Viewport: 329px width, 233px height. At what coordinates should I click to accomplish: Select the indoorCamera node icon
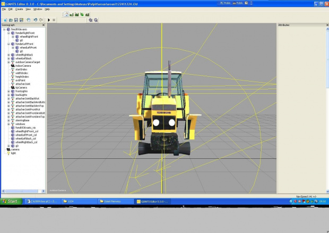point(13,66)
